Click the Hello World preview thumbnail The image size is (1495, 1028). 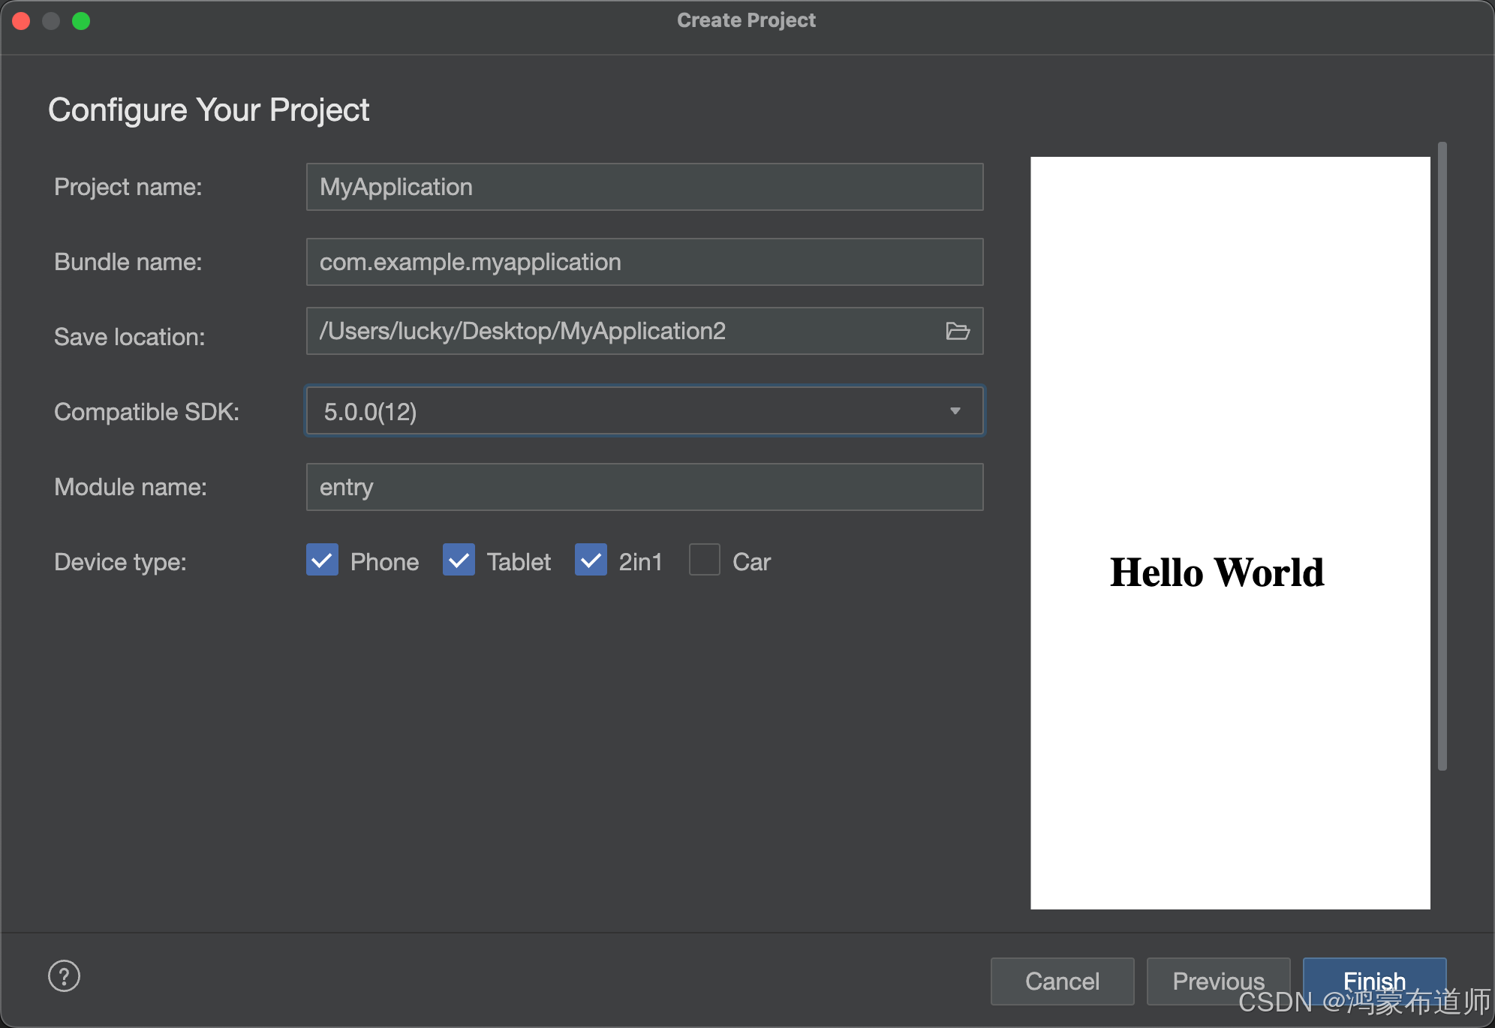point(1230,533)
